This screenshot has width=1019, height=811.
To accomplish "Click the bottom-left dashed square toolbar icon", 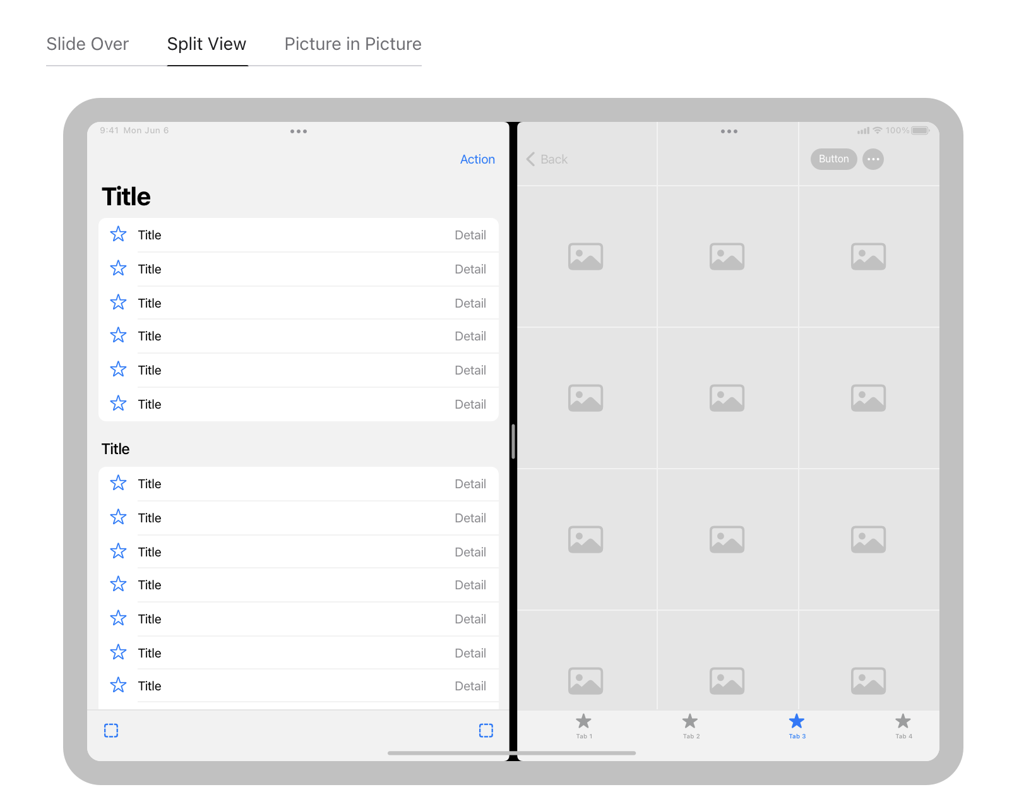I will pyautogui.click(x=111, y=731).
